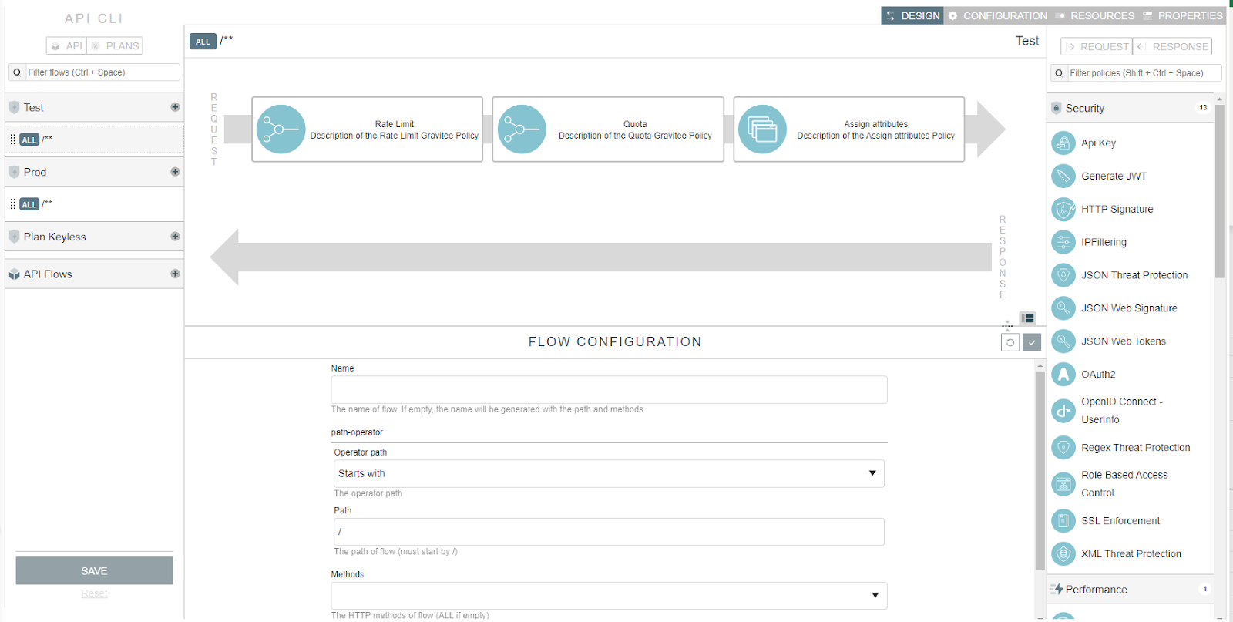Click the drag handle of Prod flow
Viewport: 1233px width, 622px height.
click(x=12, y=204)
